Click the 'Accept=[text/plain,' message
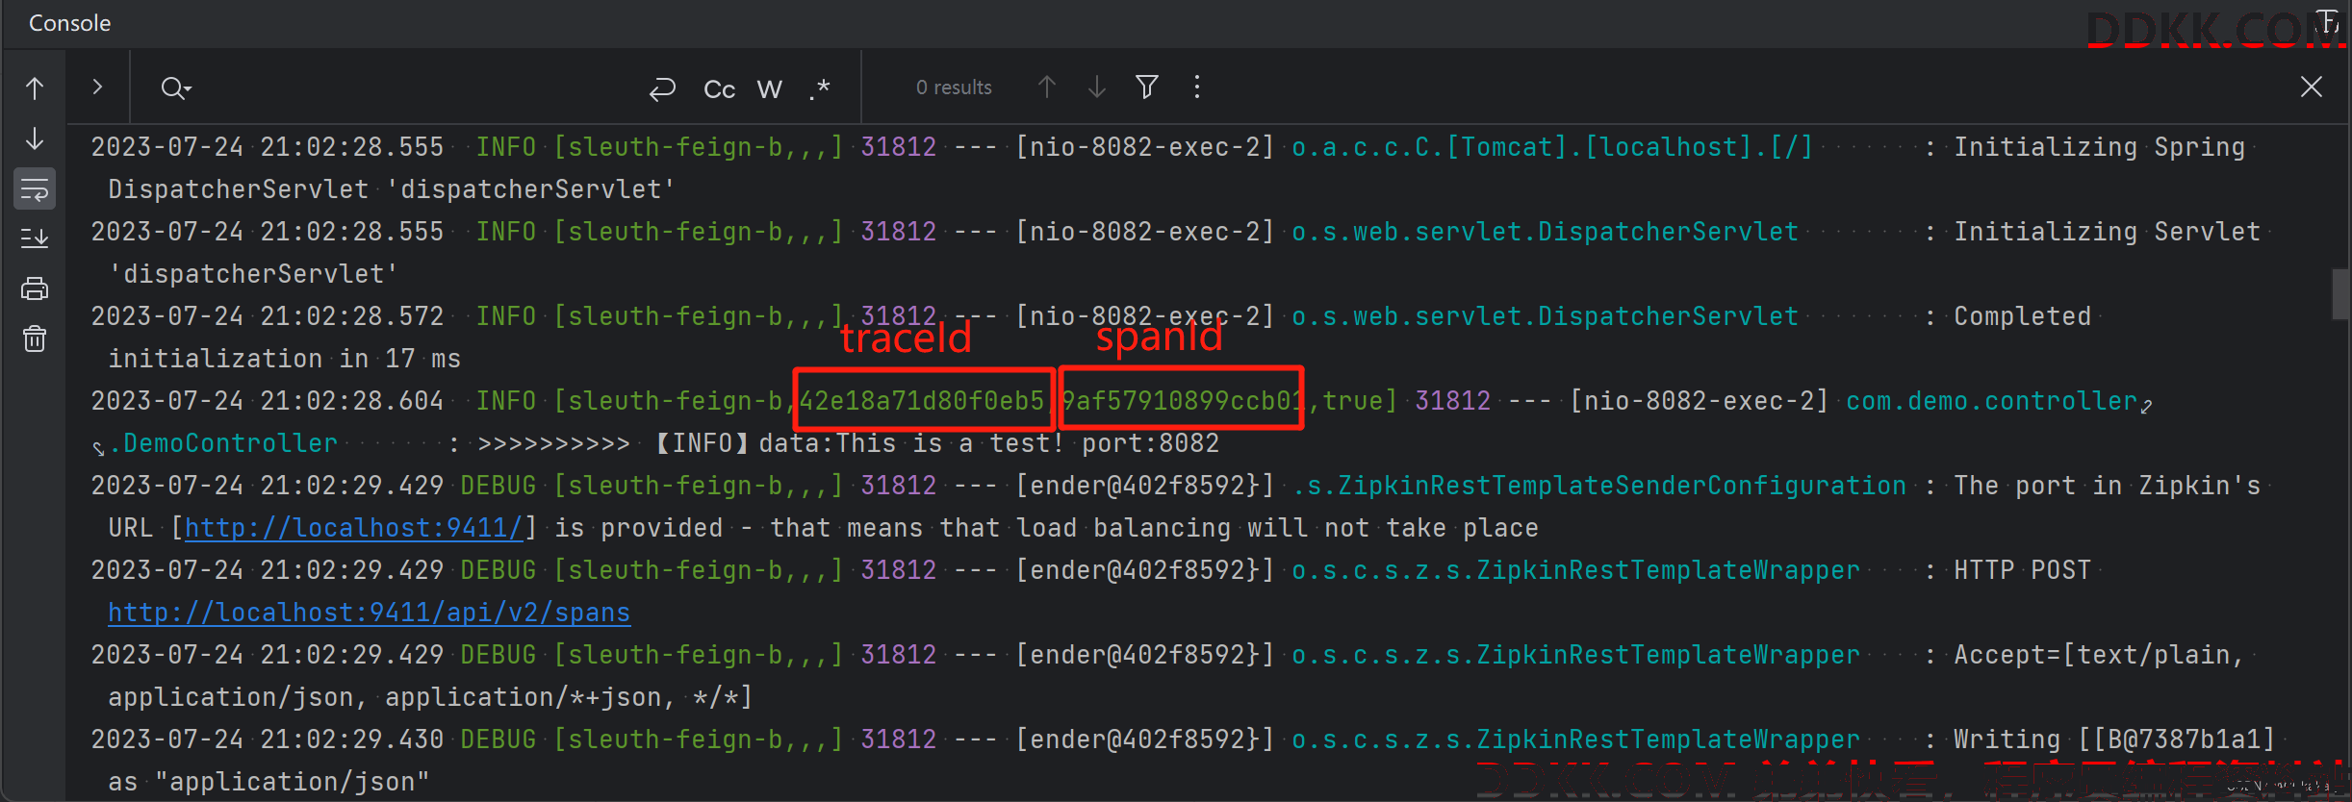This screenshot has width=2352, height=802. coord(2098,655)
